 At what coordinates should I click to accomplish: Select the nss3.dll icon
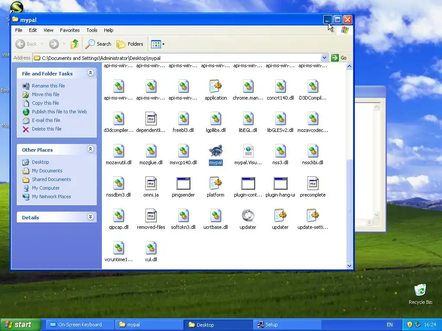tap(280, 151)
